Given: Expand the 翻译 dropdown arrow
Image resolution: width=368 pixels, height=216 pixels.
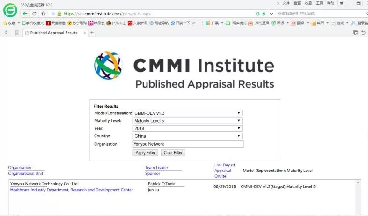Looking at the screenshot, I should point(307,23).
